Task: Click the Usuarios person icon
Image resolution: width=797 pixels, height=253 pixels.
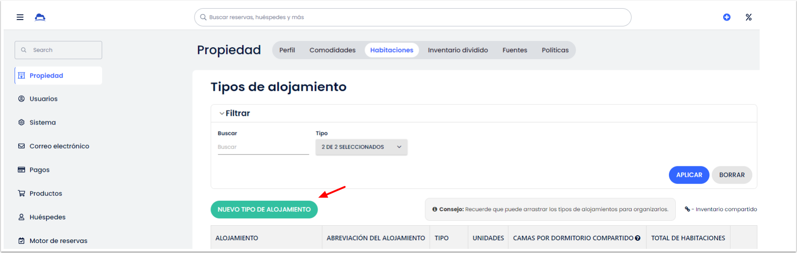Action: point(21,99)
